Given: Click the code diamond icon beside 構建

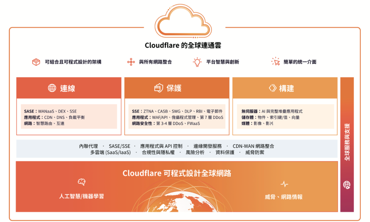Looking at the screenshot, I should tap(273, 88).
